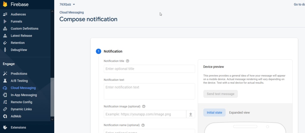Click the Retention sidebar icon
305x133 pixels.
tap(5, 43)
